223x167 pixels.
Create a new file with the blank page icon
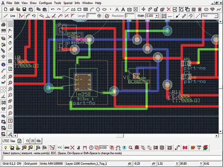pyautogui.click(x=5, y=10)
